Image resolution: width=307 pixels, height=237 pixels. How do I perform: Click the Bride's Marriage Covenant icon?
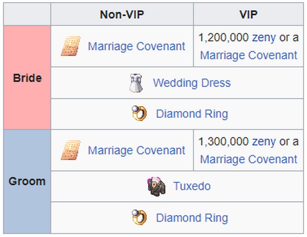pyautogui.click(x=71, y=46)
